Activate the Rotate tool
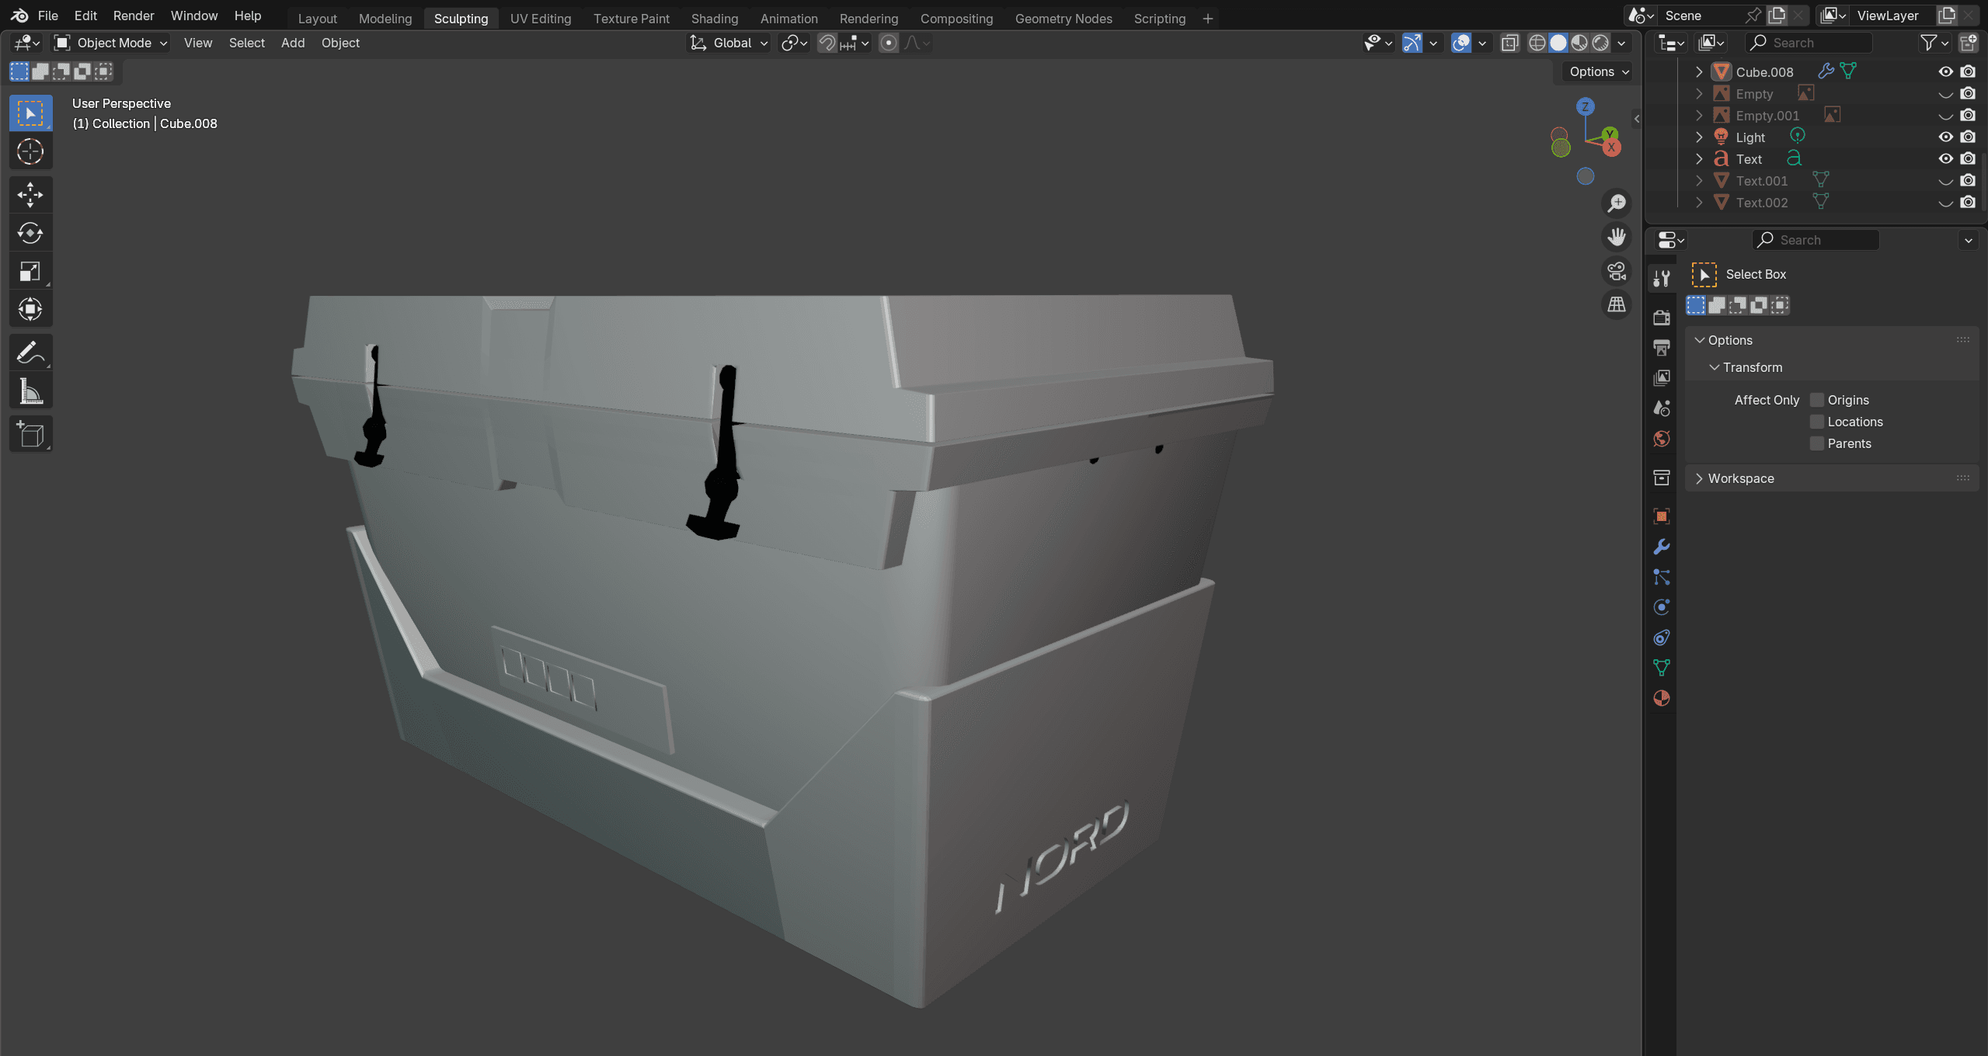 [x=30, y=233]
